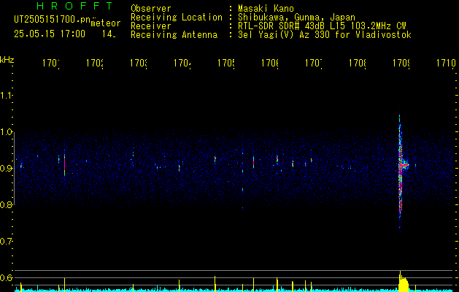
Task: Click the location Shibukawa, Gunma, Japan
Action: click(x=296, y=18)
